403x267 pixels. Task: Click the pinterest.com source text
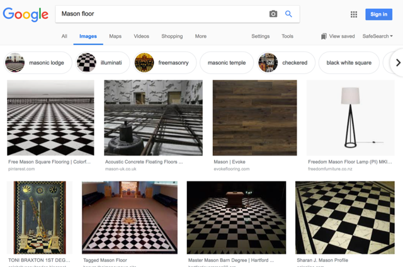(x=21, y=169)
